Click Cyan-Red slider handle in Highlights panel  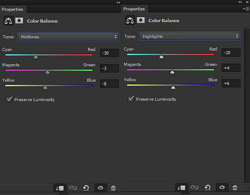pyautogui.click(x=161, y=56)
